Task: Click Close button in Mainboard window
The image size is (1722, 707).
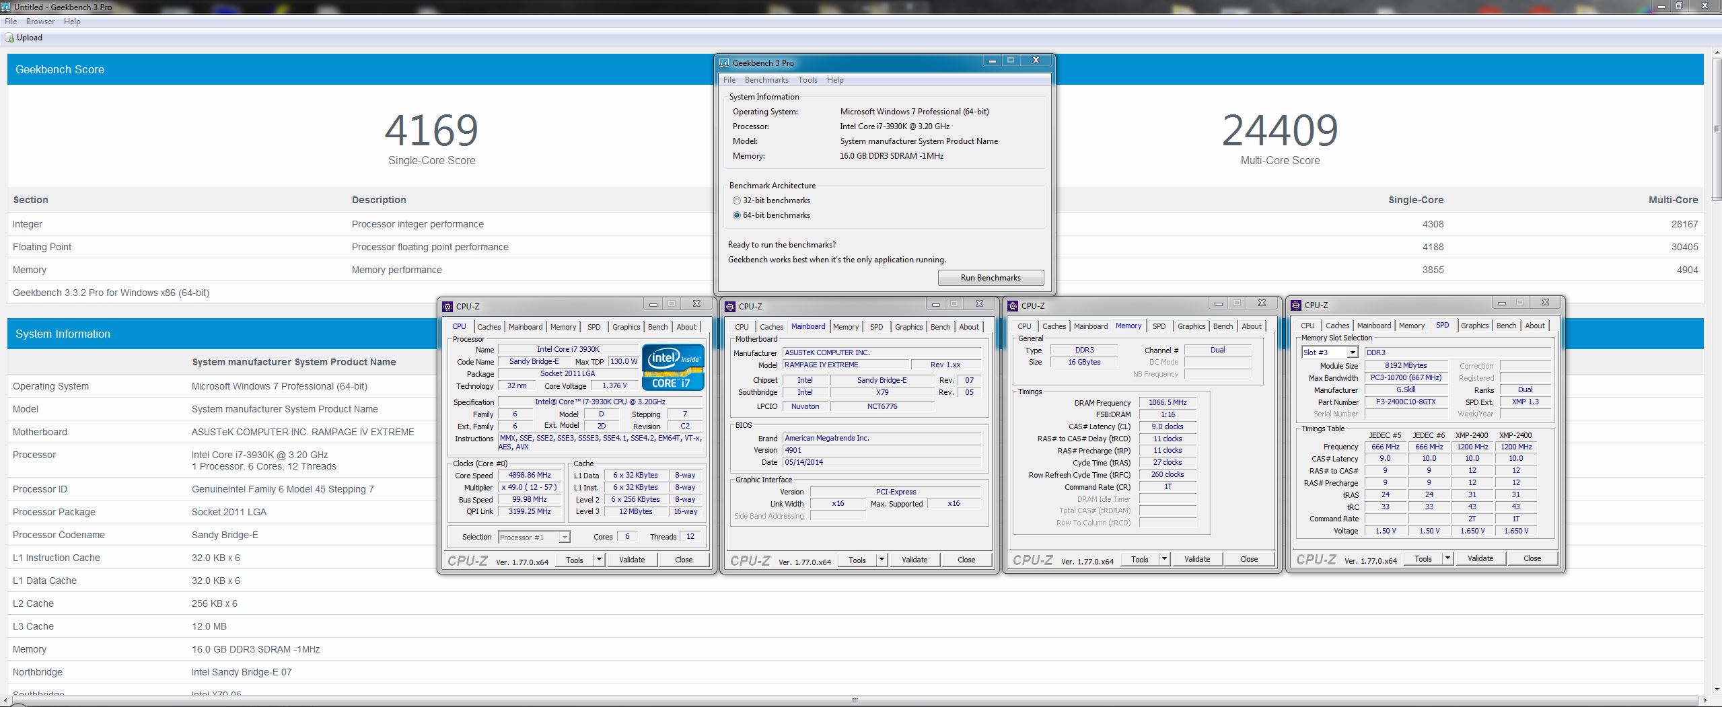Action: coord(966,560)
